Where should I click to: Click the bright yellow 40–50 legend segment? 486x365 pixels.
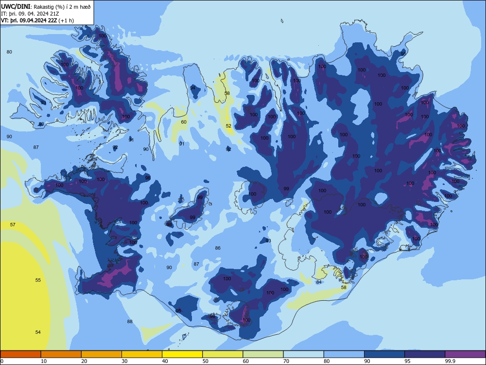[182, 354]
